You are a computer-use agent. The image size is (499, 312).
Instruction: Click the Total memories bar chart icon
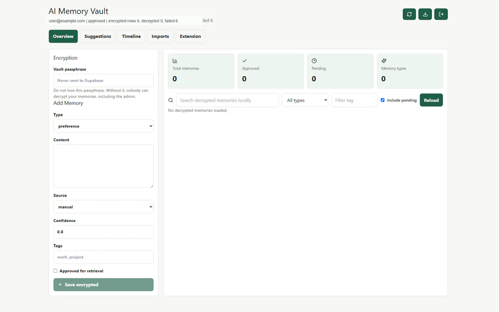(175, 61)
